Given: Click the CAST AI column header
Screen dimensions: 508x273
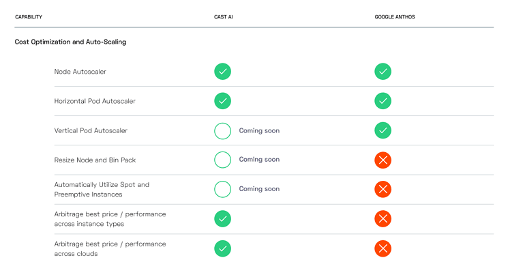Looking at the screenshot, I should click(x=223, y=17).
